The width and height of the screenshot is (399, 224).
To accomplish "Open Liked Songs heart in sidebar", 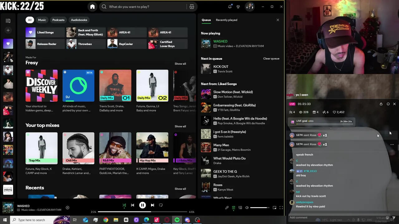I will [8, 44].
